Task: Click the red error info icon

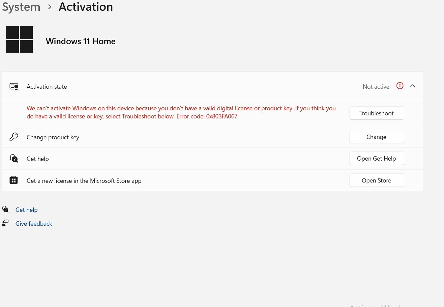Action: (400, 86)
